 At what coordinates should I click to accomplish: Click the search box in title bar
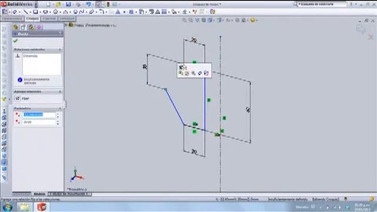[x=322, y=4]
